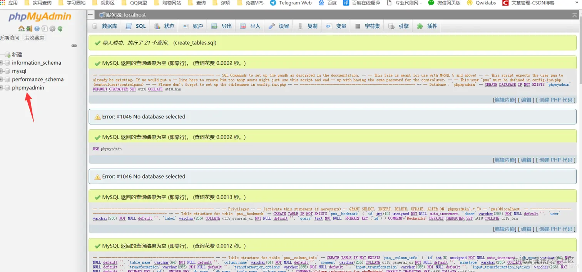The image size is (582, 272).
Task: Click the 近期访问 recent button
Action: click(10, 38)
